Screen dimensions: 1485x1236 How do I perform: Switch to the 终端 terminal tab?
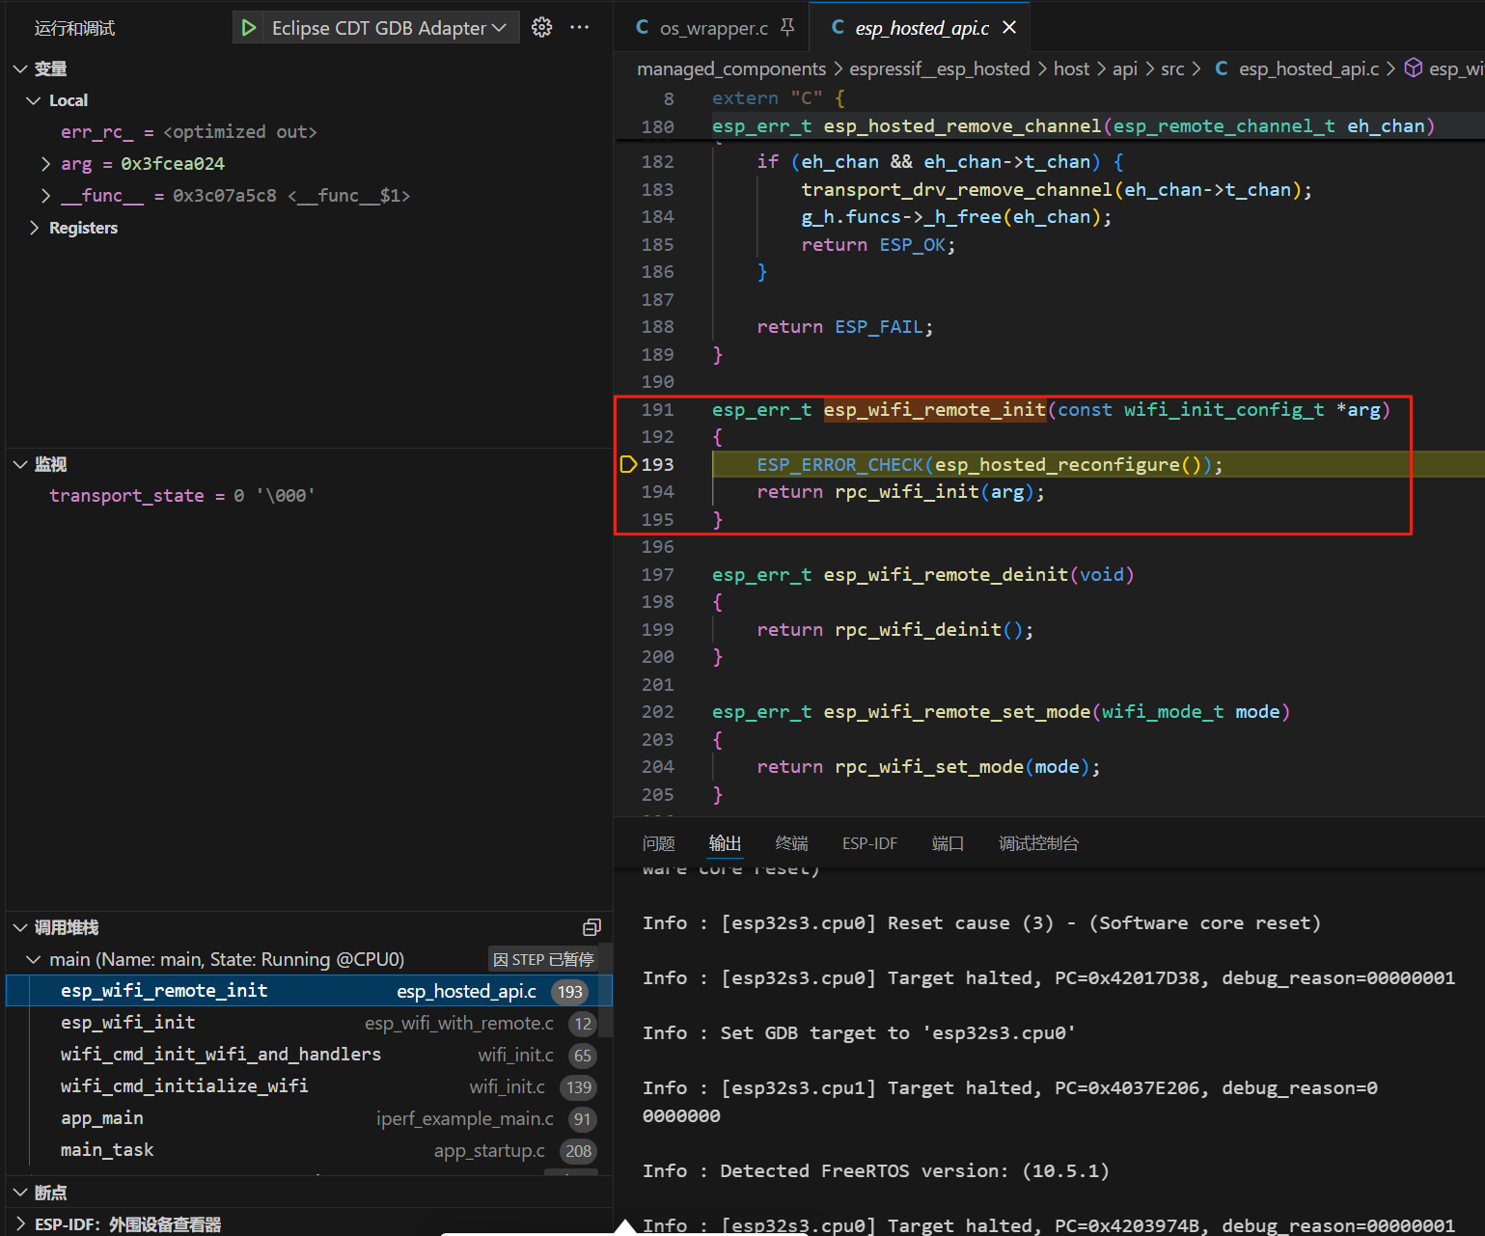[x=791, y=843]
